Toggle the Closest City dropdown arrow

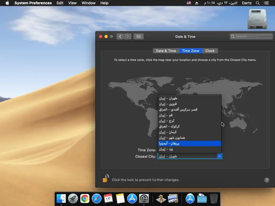pyautogui.click(x=219, y=156)
